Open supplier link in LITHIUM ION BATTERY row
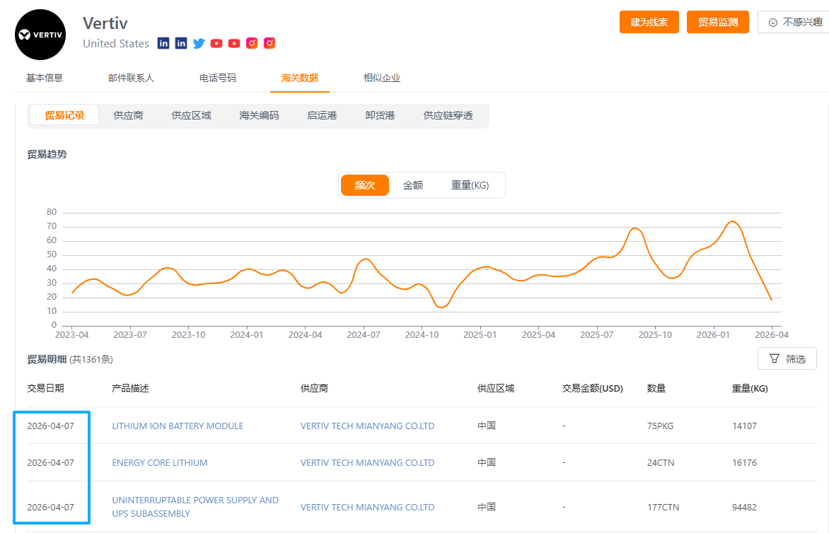 click(367, 426)
